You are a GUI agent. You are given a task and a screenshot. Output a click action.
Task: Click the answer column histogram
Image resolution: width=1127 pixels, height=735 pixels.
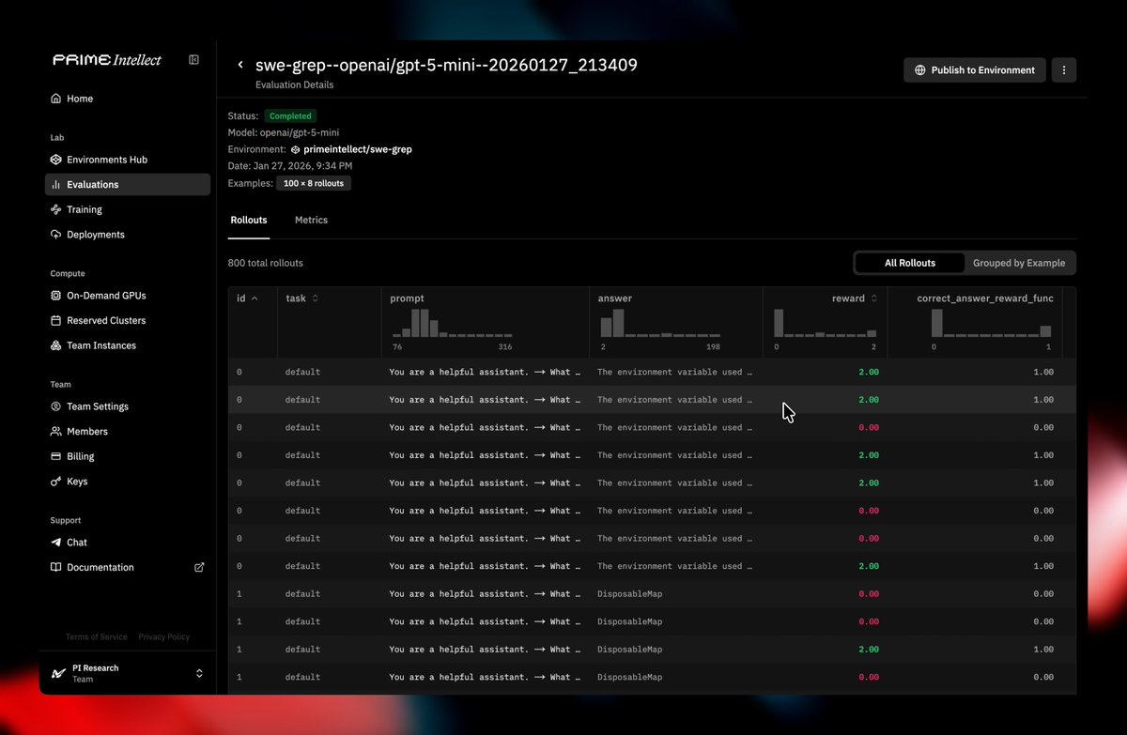click(660, 324)
